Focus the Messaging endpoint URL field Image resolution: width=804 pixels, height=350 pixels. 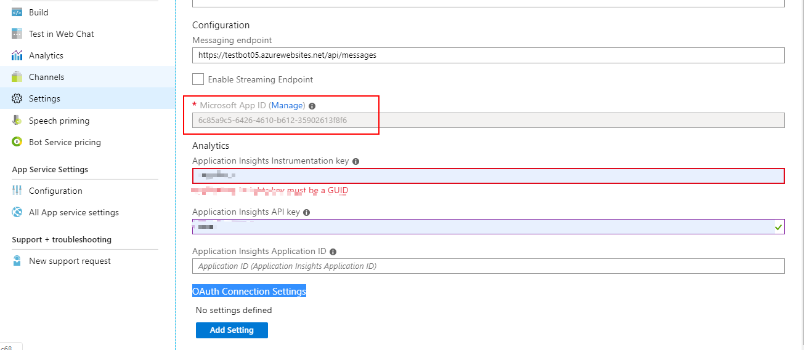click(x=488, y=55)
